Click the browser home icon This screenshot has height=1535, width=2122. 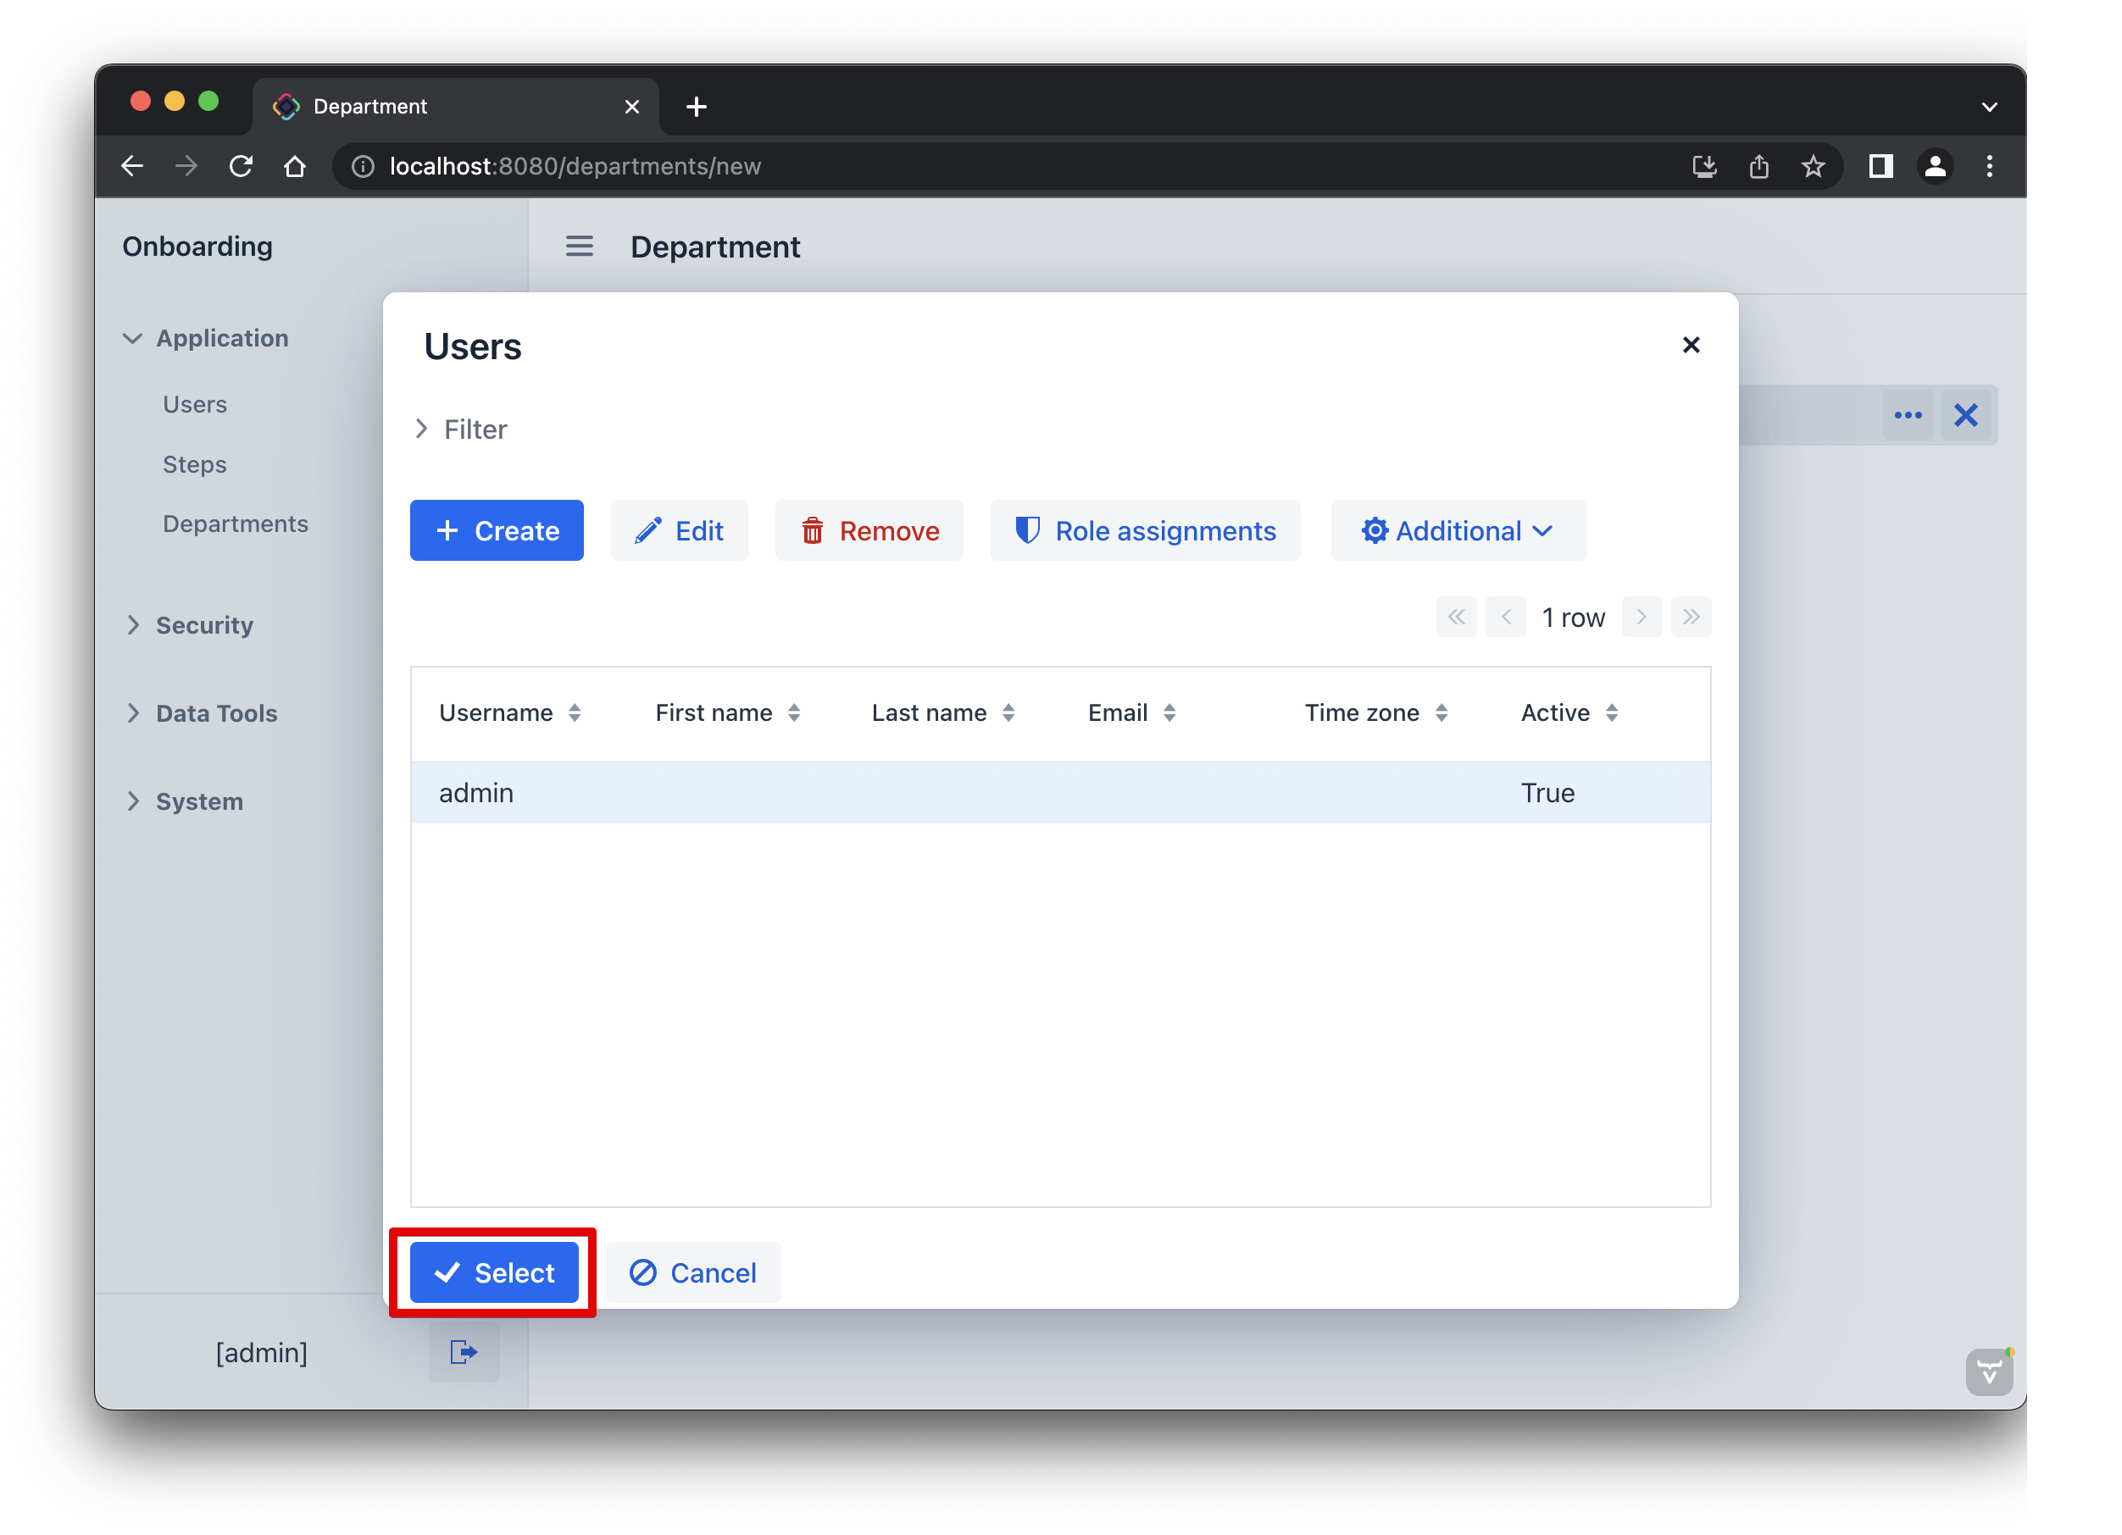click(x=295, y=167)
